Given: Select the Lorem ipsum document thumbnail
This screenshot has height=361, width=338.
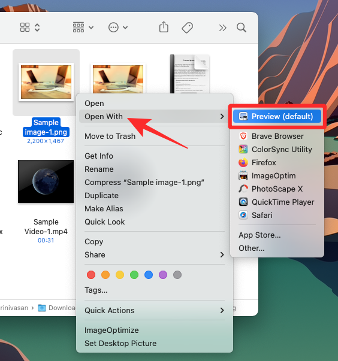Looking at the screenshot, I should (x=189, y=74).
